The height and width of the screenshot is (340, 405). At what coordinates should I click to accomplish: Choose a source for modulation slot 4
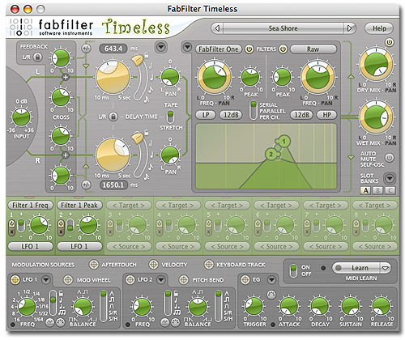tap(178, 246)
